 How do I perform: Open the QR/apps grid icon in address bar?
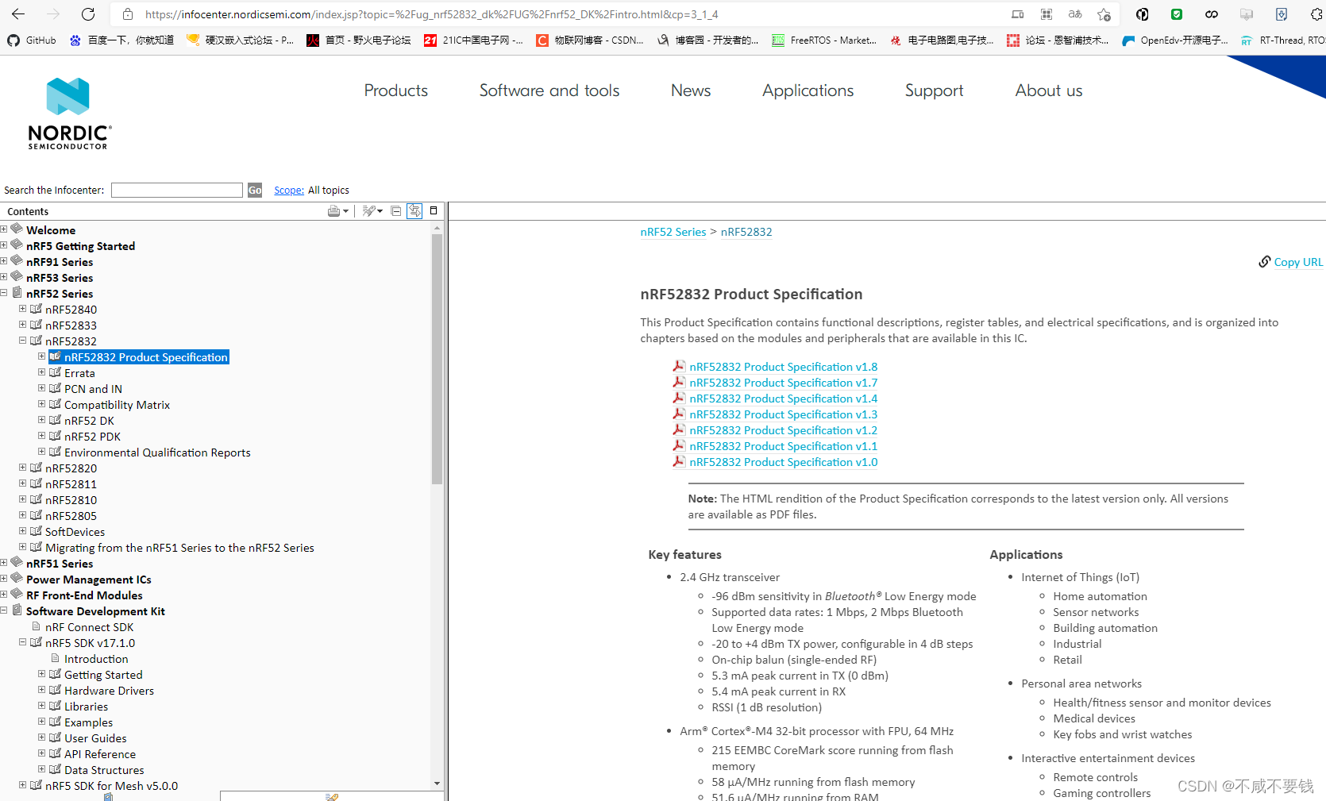(1047, 14)
